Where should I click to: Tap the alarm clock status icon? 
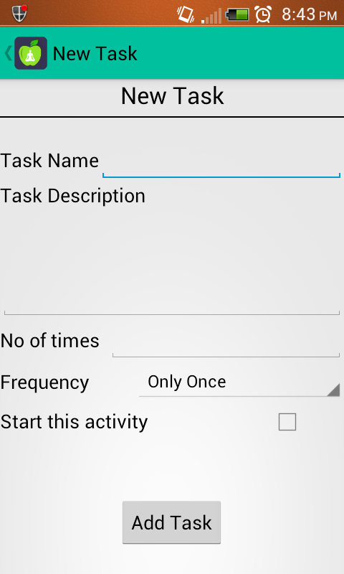(263, 14)
